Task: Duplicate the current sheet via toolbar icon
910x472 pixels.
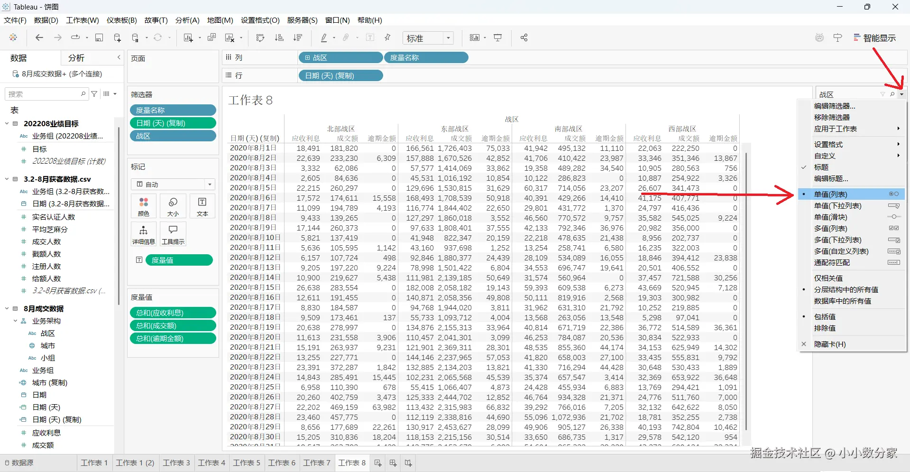Action: 211,37
